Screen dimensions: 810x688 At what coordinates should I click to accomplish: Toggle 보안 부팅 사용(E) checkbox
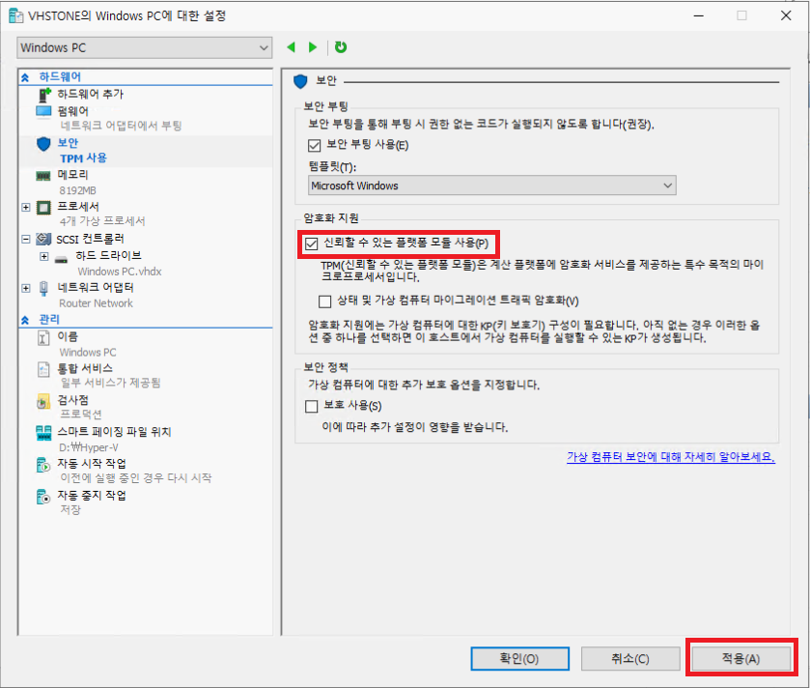[314, 145]
